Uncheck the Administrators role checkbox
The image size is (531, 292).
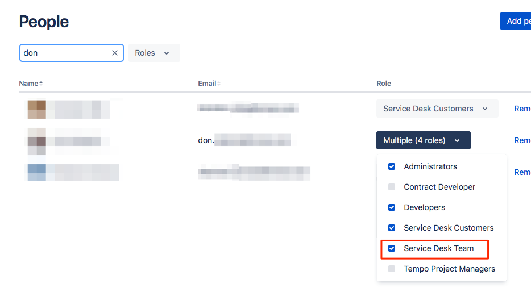[392, 166]
